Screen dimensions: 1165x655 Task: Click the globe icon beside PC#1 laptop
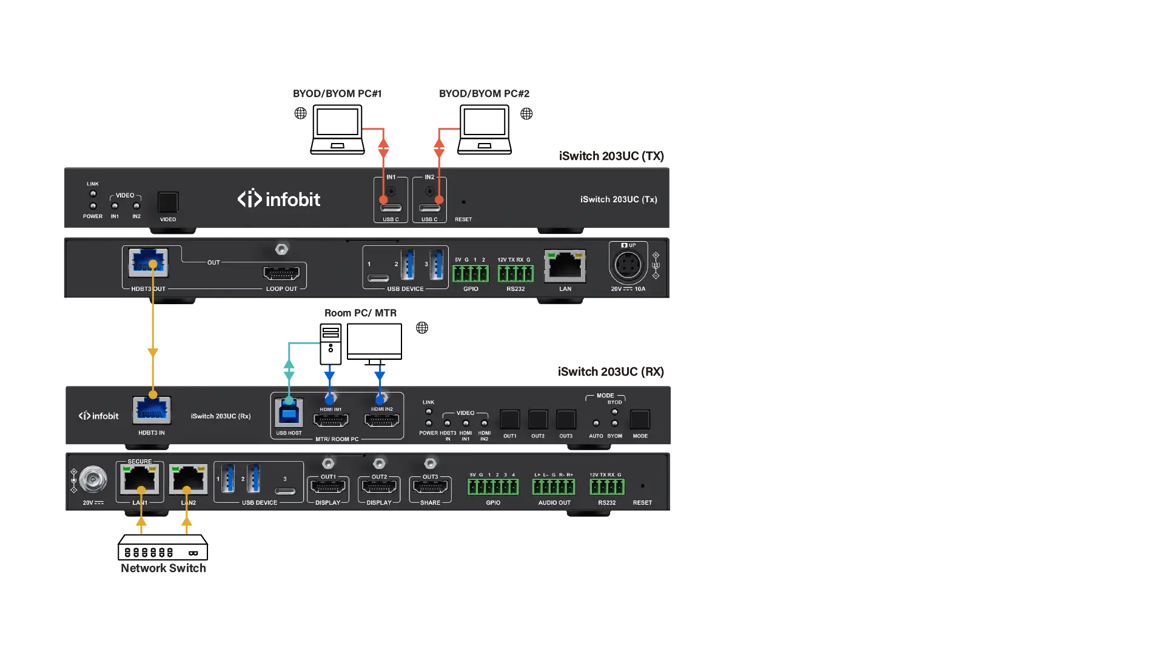(x=301, y=113)
